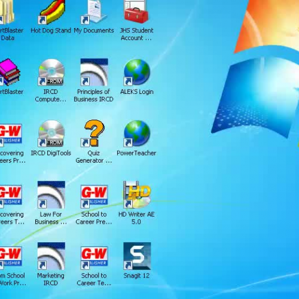The image size is (299, 299).
Task: Click the 'Snagit 12' label text
Action: (136, 276)
